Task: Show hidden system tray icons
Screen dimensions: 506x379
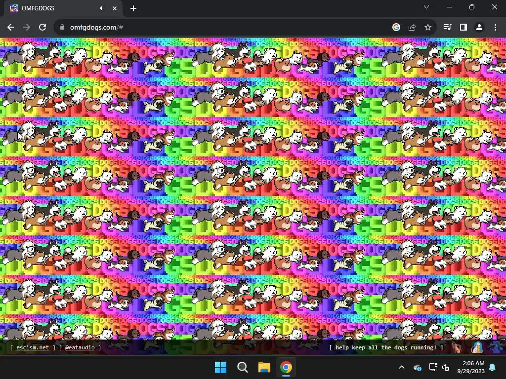Action: [x=402, y=367]
